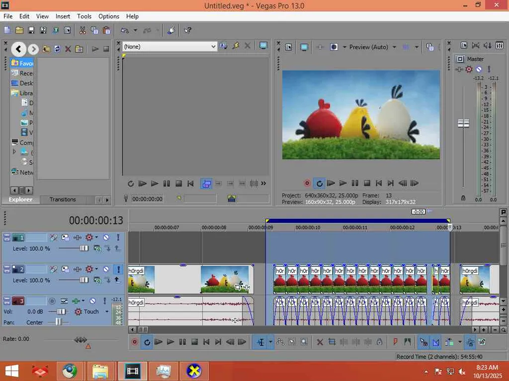Viewport: 509px width, 381px height.
Task: Click the Insert Marker icon in toolbar
Action: [396, 342]
